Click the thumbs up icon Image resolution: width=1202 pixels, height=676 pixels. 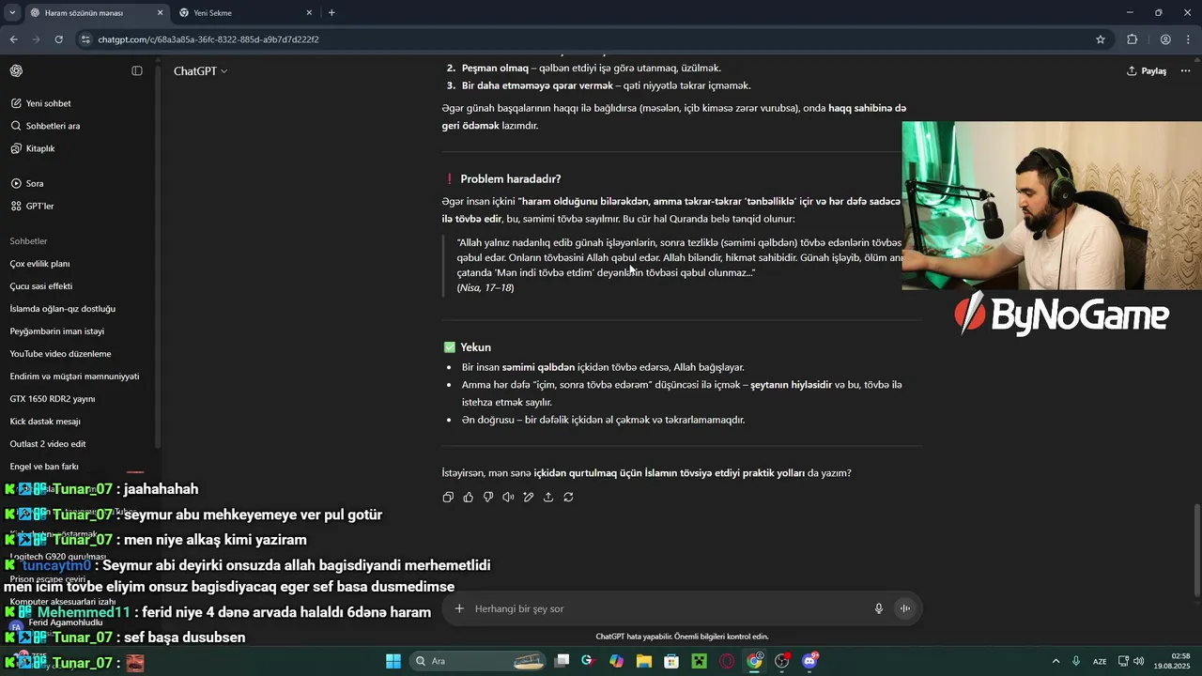click(x=468, y=497)
